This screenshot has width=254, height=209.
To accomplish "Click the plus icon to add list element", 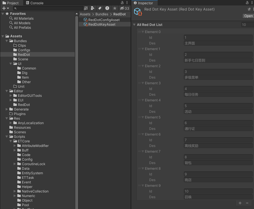I will (240, 203).
